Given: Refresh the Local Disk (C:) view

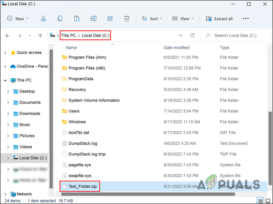Looking at the screenshot, I should point(192,35).
